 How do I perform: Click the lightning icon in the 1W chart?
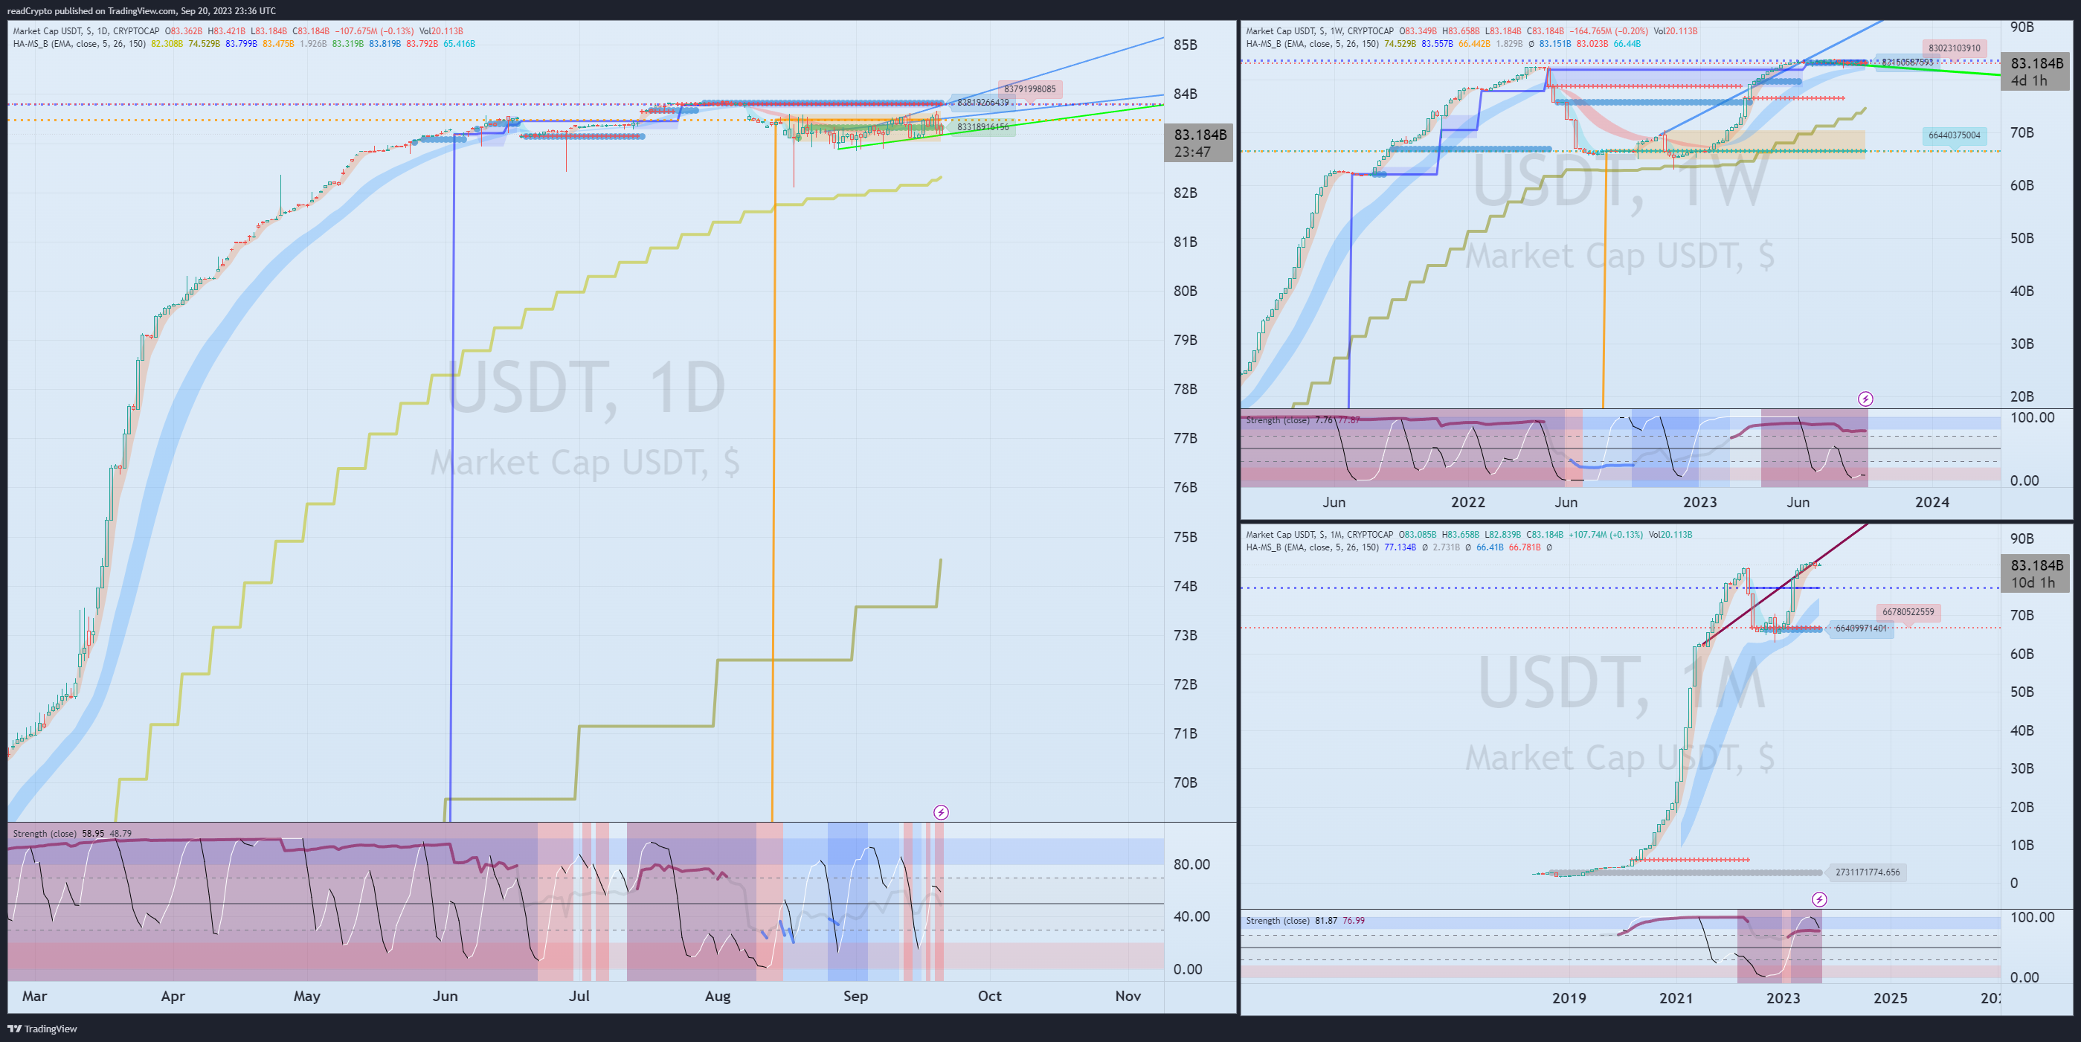pos(1865,398)
